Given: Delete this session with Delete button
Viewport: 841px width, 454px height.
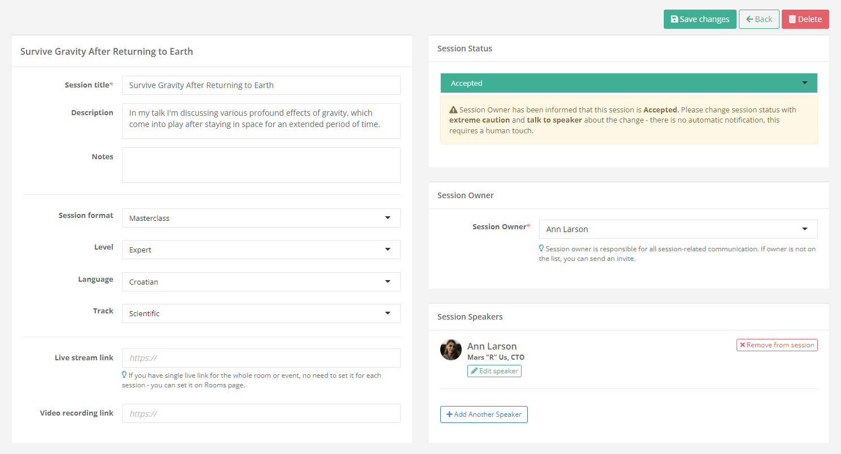Looking at the screenshot, I should [805, 19].
